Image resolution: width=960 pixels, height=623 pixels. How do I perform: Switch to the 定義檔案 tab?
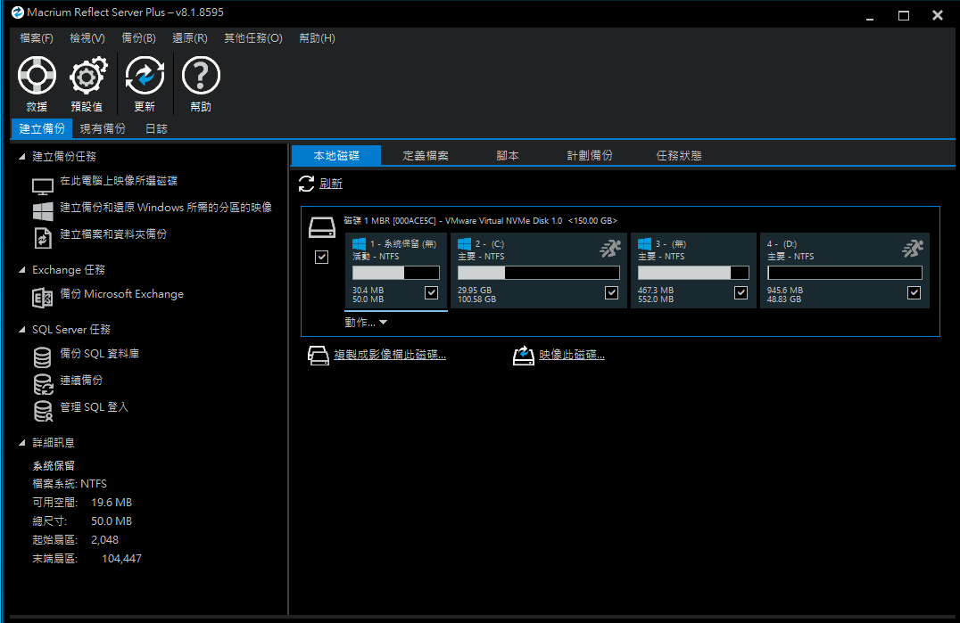coord(426,155)
